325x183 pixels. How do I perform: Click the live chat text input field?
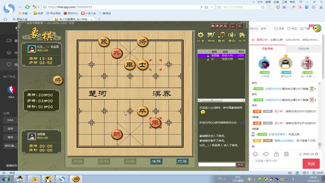[x=277, y=163]
